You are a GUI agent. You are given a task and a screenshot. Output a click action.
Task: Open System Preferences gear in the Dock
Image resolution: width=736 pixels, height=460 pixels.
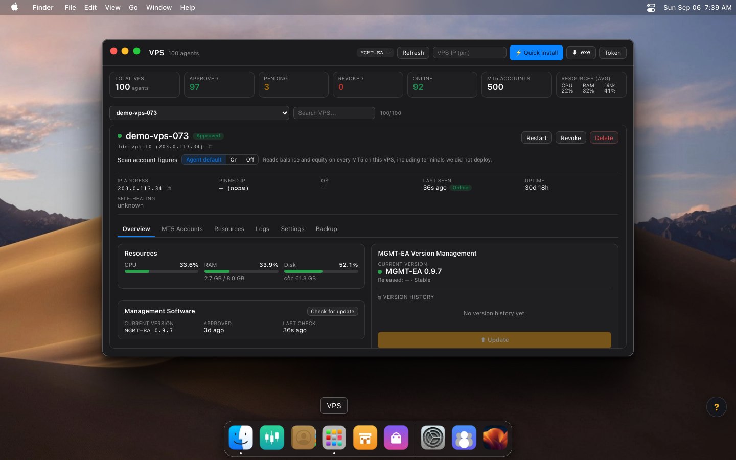click(x=433, y=438)
